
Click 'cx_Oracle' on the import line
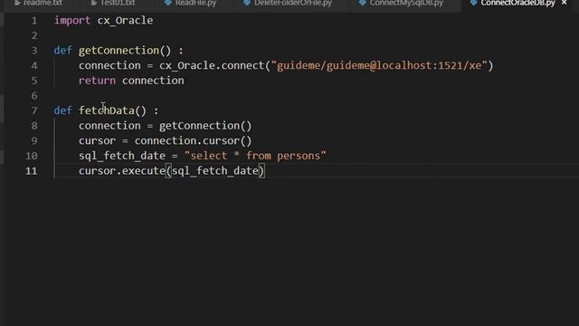click(x=125, y=21)
